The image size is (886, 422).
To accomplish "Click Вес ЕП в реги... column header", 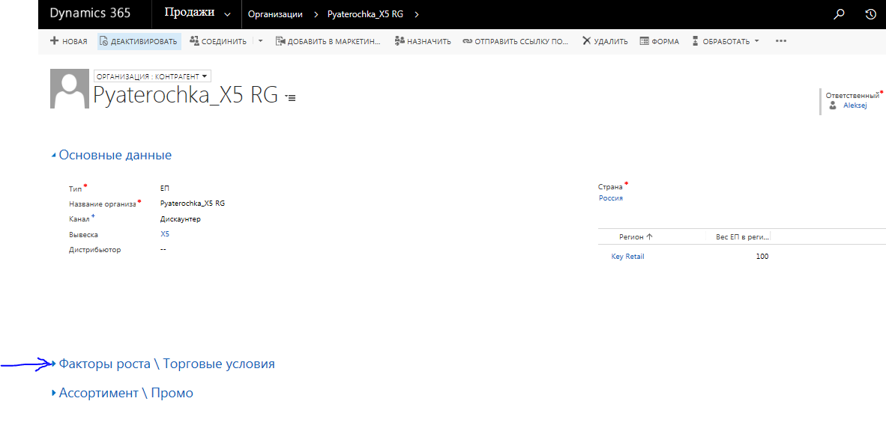I will (x=742, y=237).
